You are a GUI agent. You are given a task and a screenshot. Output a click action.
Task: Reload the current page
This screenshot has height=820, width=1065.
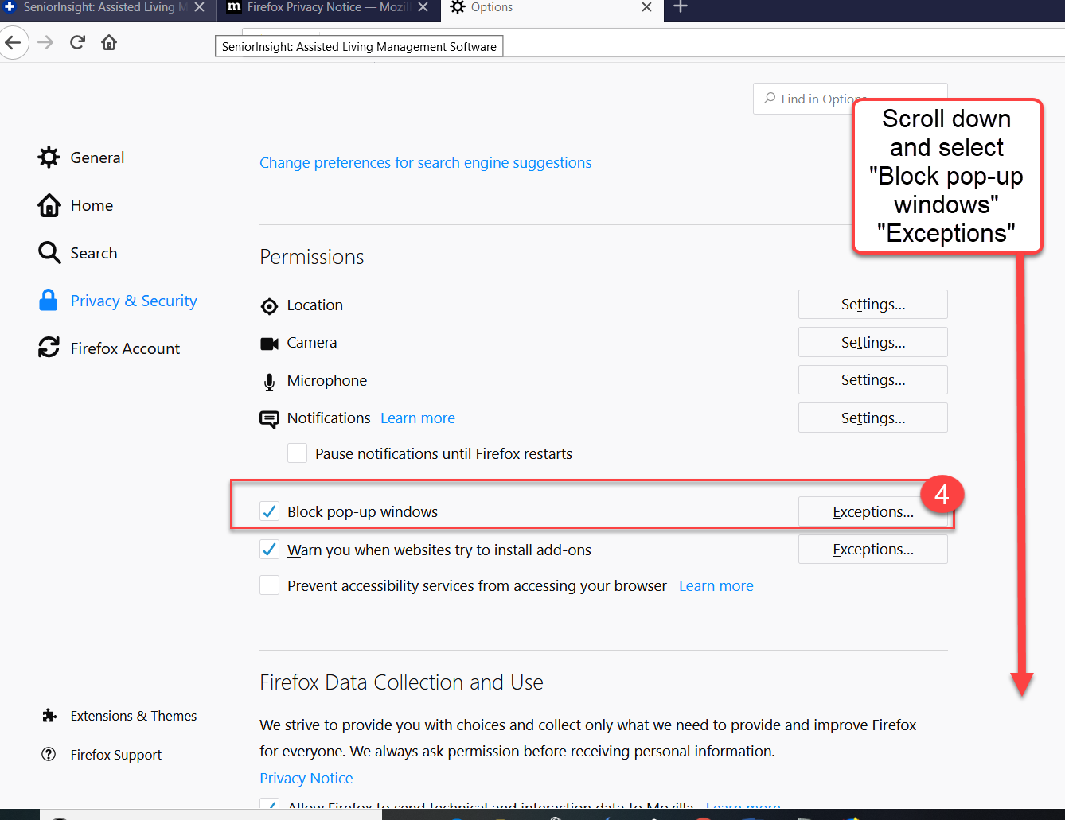77,42
